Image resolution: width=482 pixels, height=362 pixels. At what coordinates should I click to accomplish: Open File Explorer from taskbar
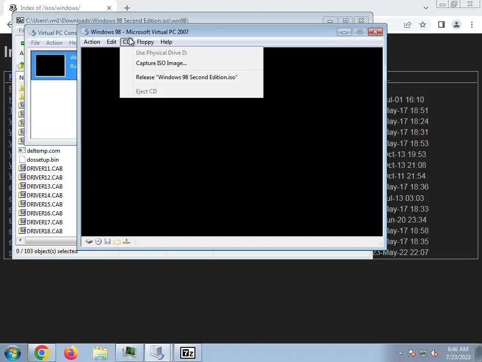pos(100,353)
